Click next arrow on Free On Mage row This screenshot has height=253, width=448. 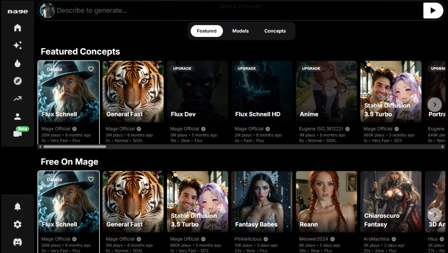tap(434, 214)
